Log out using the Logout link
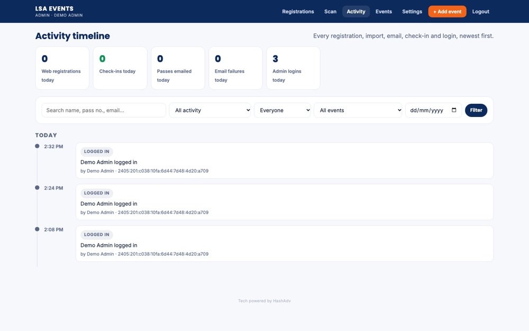The height and width of the screenshot is (331, 529). click(480, 12)
